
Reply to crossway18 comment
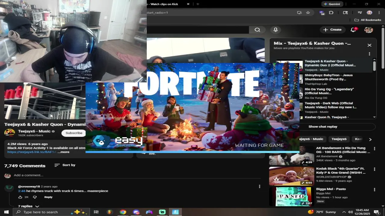48,197
